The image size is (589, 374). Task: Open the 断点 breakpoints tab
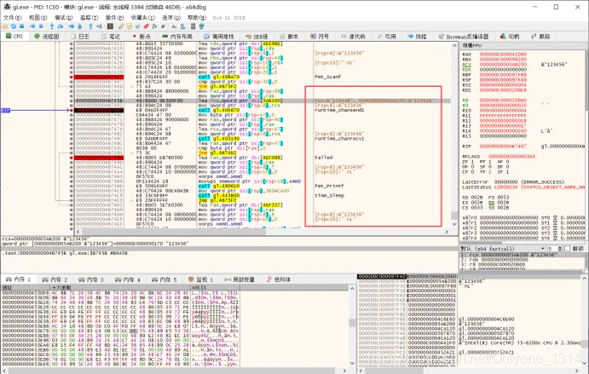click(x=141, y=37)
